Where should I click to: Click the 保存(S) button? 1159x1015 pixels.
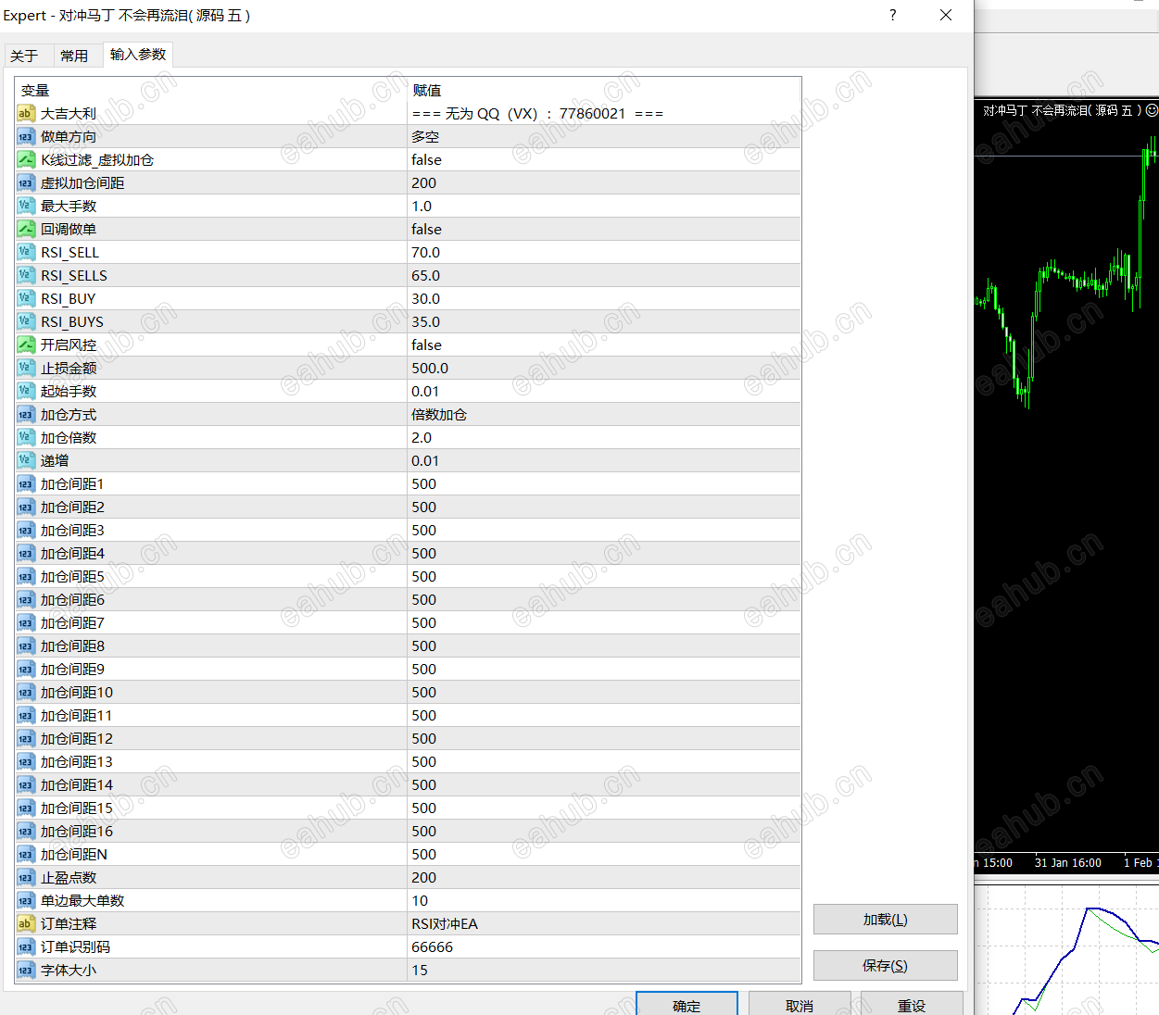pos(885,966)
